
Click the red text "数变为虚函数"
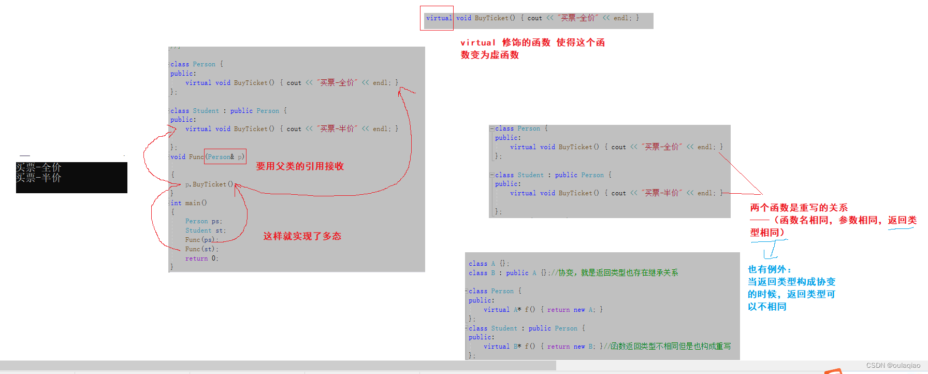point(490,55)
